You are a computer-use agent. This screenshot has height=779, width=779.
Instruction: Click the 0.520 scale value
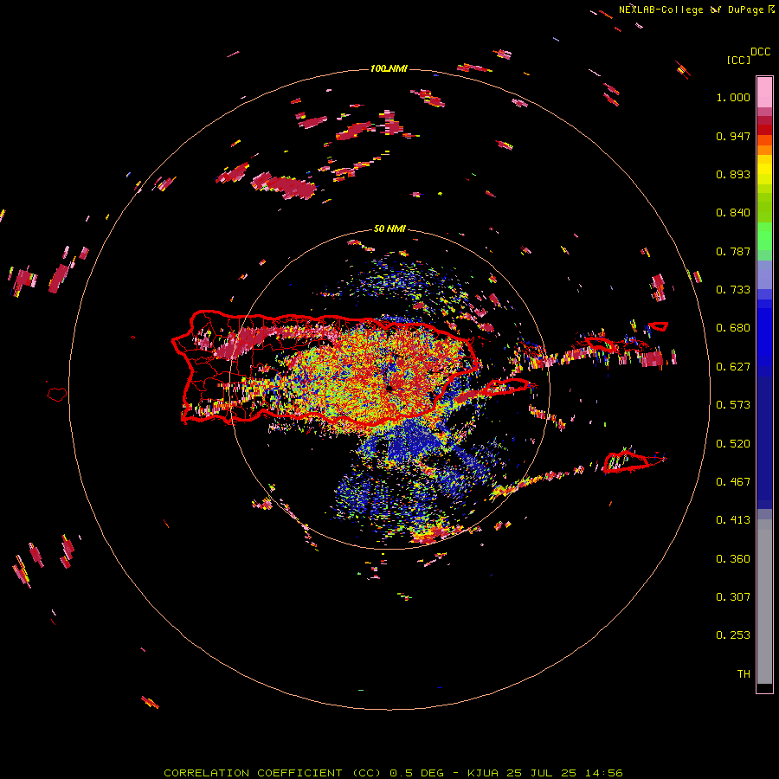pos(733,444)
